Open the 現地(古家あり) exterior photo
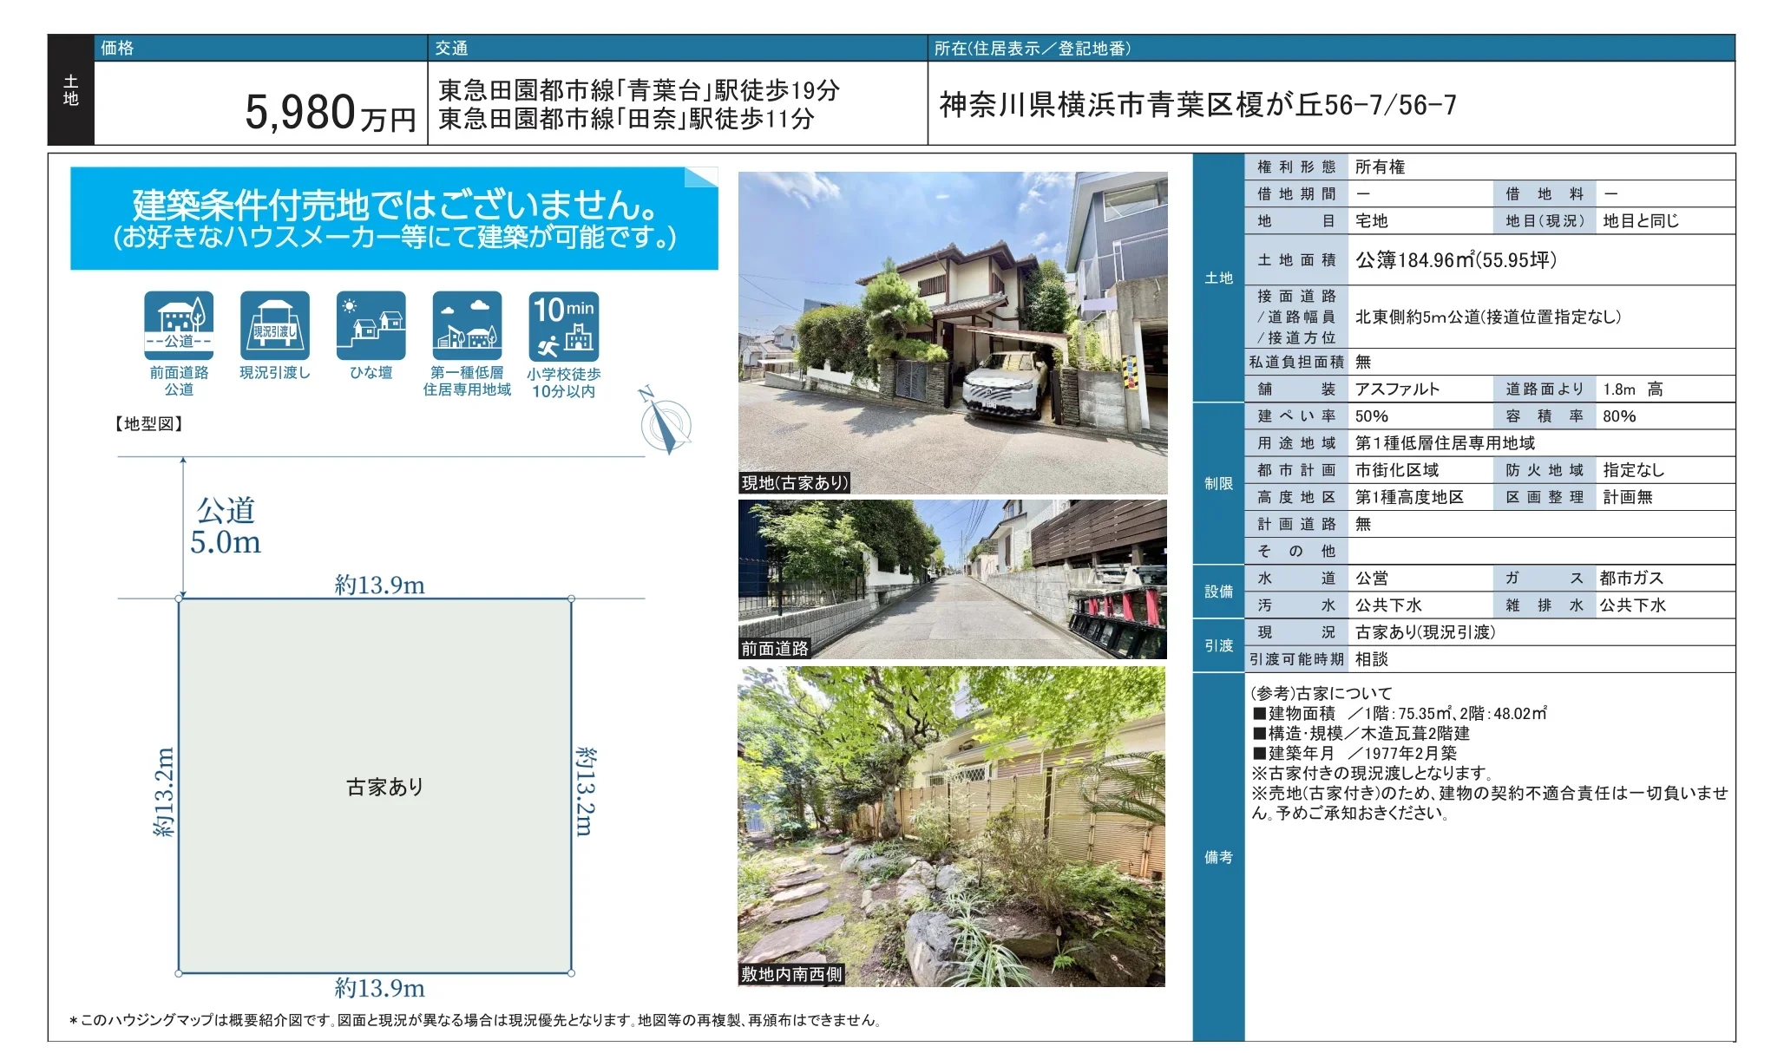Screen dimensions: 1784x1053 pos(953,333)
